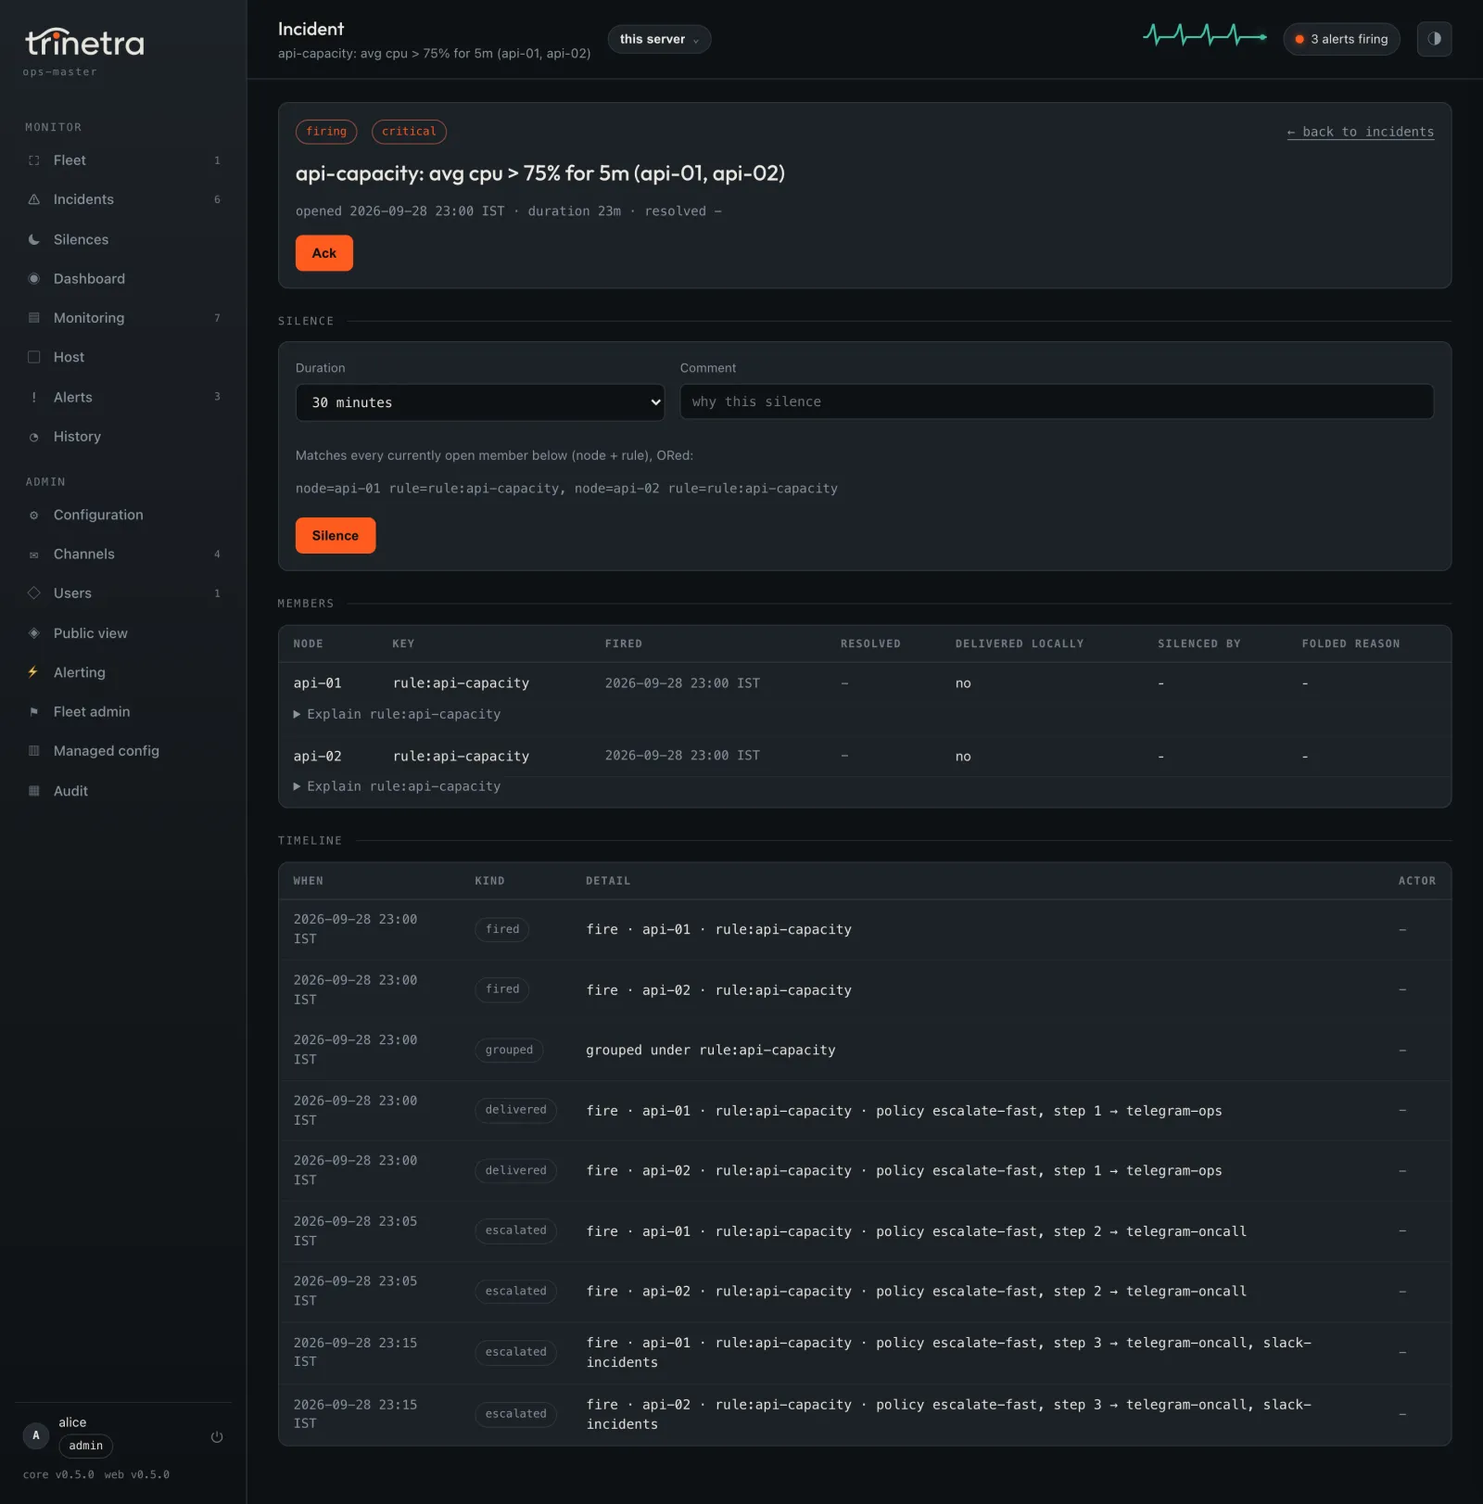Screen dimensions: 1483x1504
Task: Open the Audit page
Action: pos(123,791)
